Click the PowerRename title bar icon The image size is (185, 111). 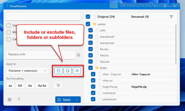pos(7,6)
